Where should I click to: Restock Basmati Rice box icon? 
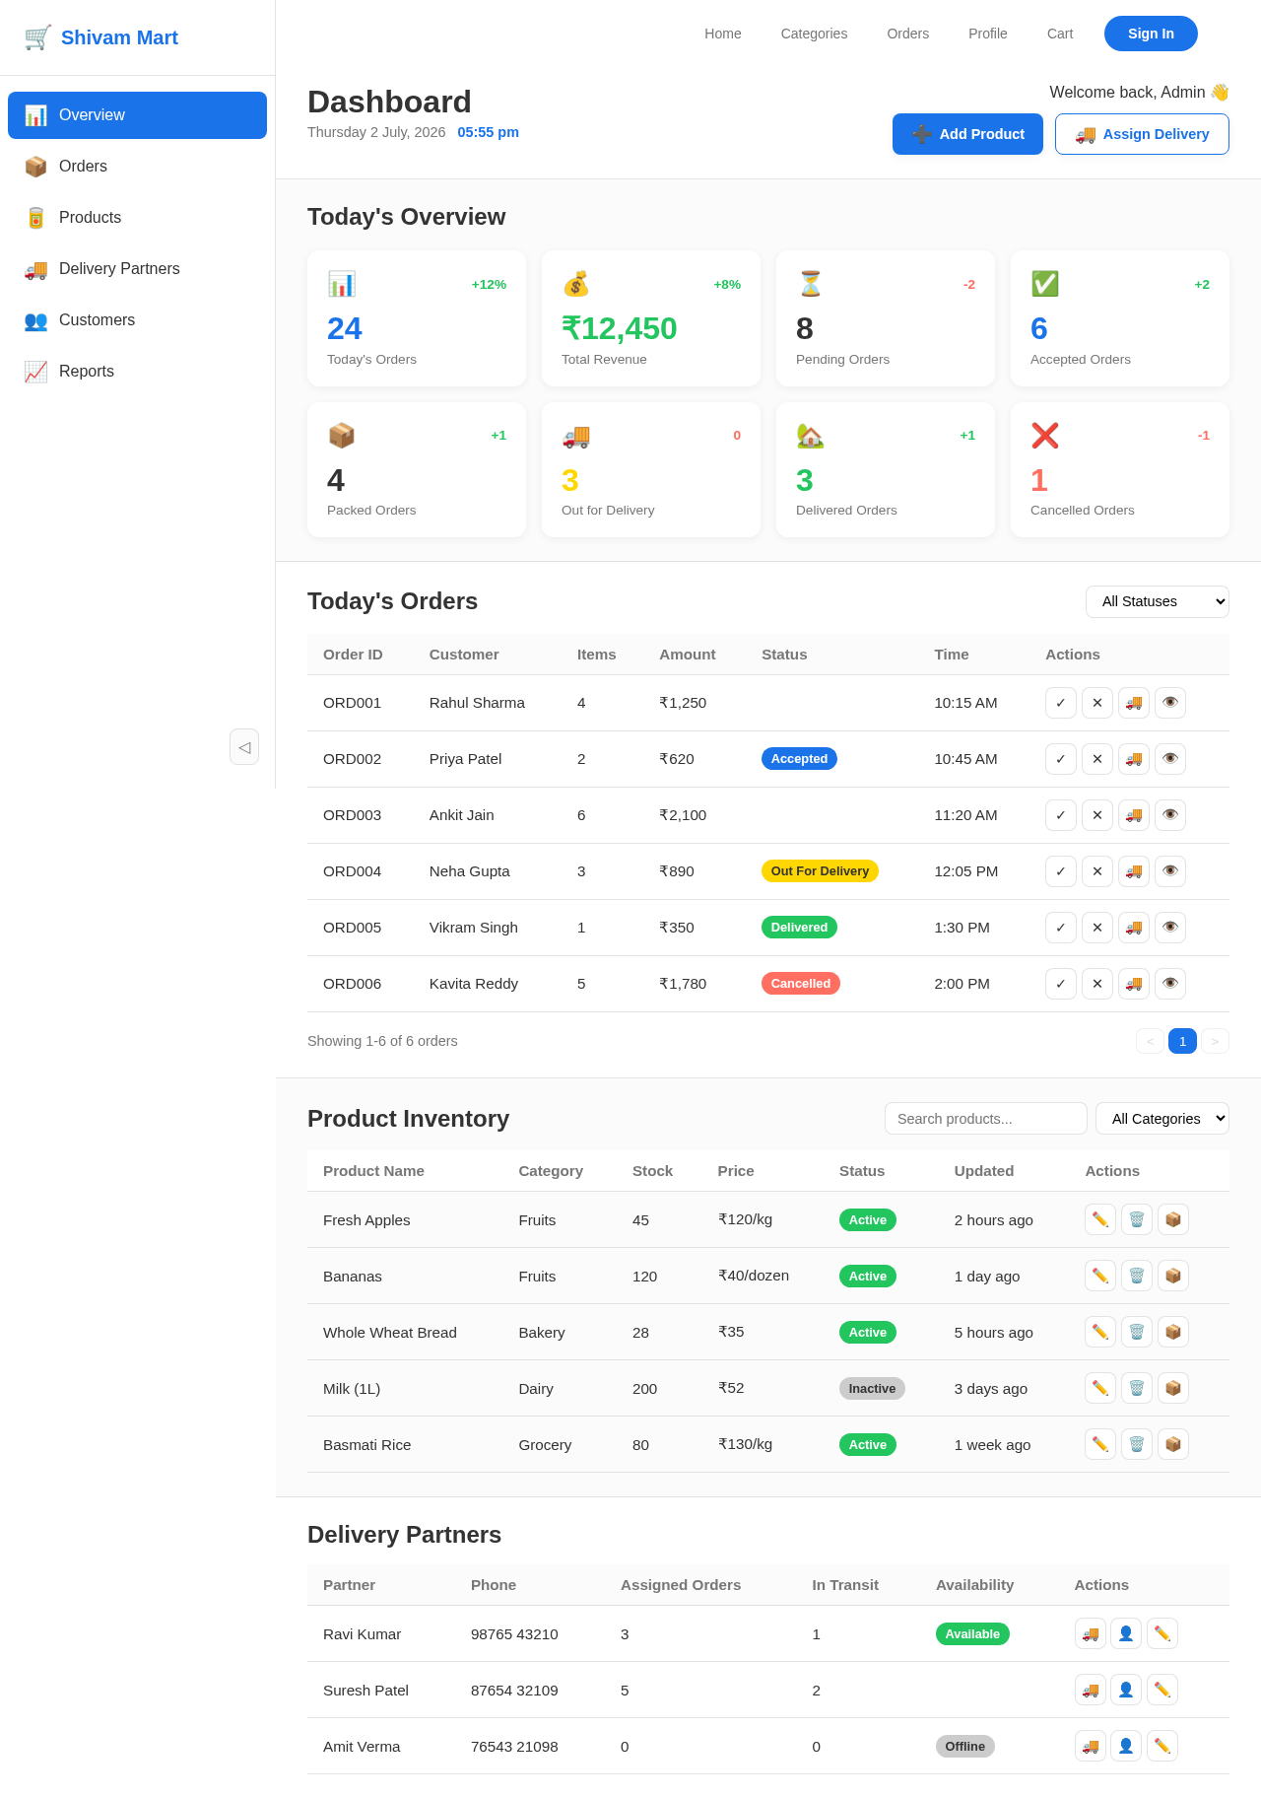point(1173,1444)
